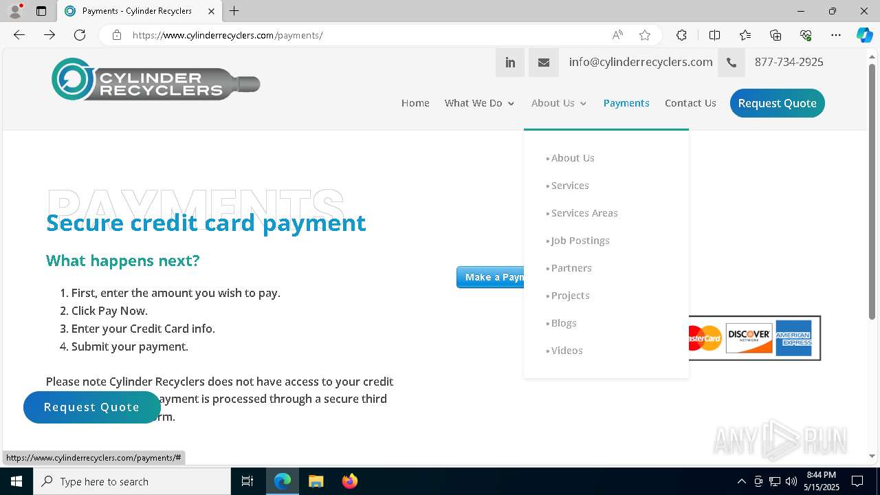Collapse the About Us menu
Image resolution: width=880 pixels, height=495 pixels.
pos(559,103)
